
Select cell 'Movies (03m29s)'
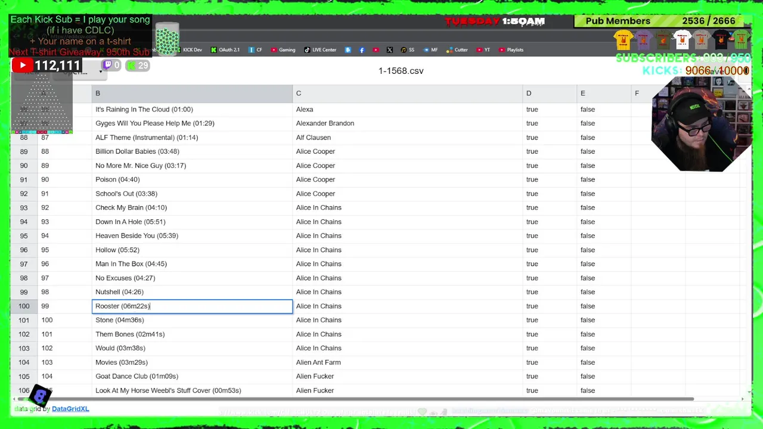192,362
